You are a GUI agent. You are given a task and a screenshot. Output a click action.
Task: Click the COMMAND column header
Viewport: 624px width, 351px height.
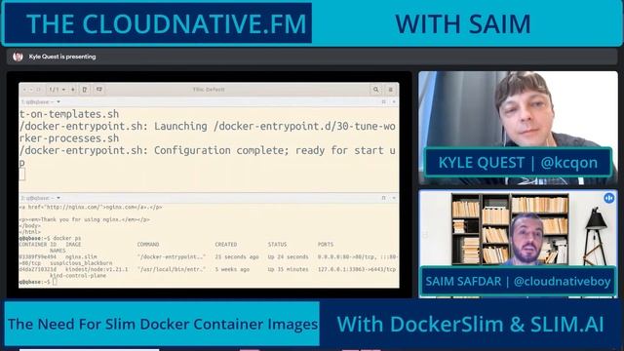tap(148, 245)
